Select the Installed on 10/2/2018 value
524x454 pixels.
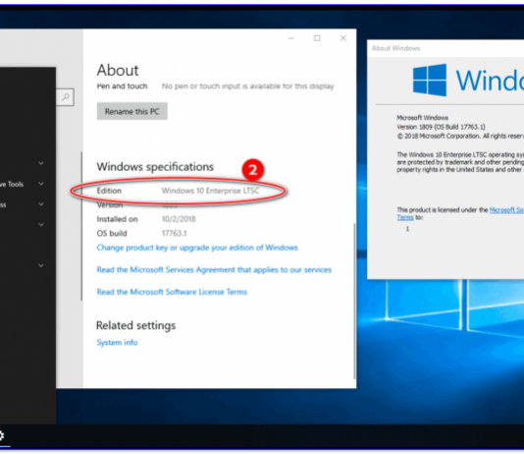click(x=179, y=219)
